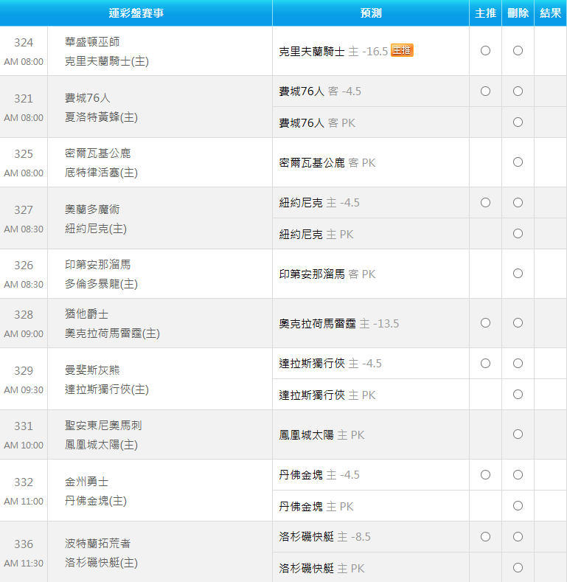Click team name 紐約尼克(主) in matchup column
This screenshot has height=582, width=567.
(96, 229)
